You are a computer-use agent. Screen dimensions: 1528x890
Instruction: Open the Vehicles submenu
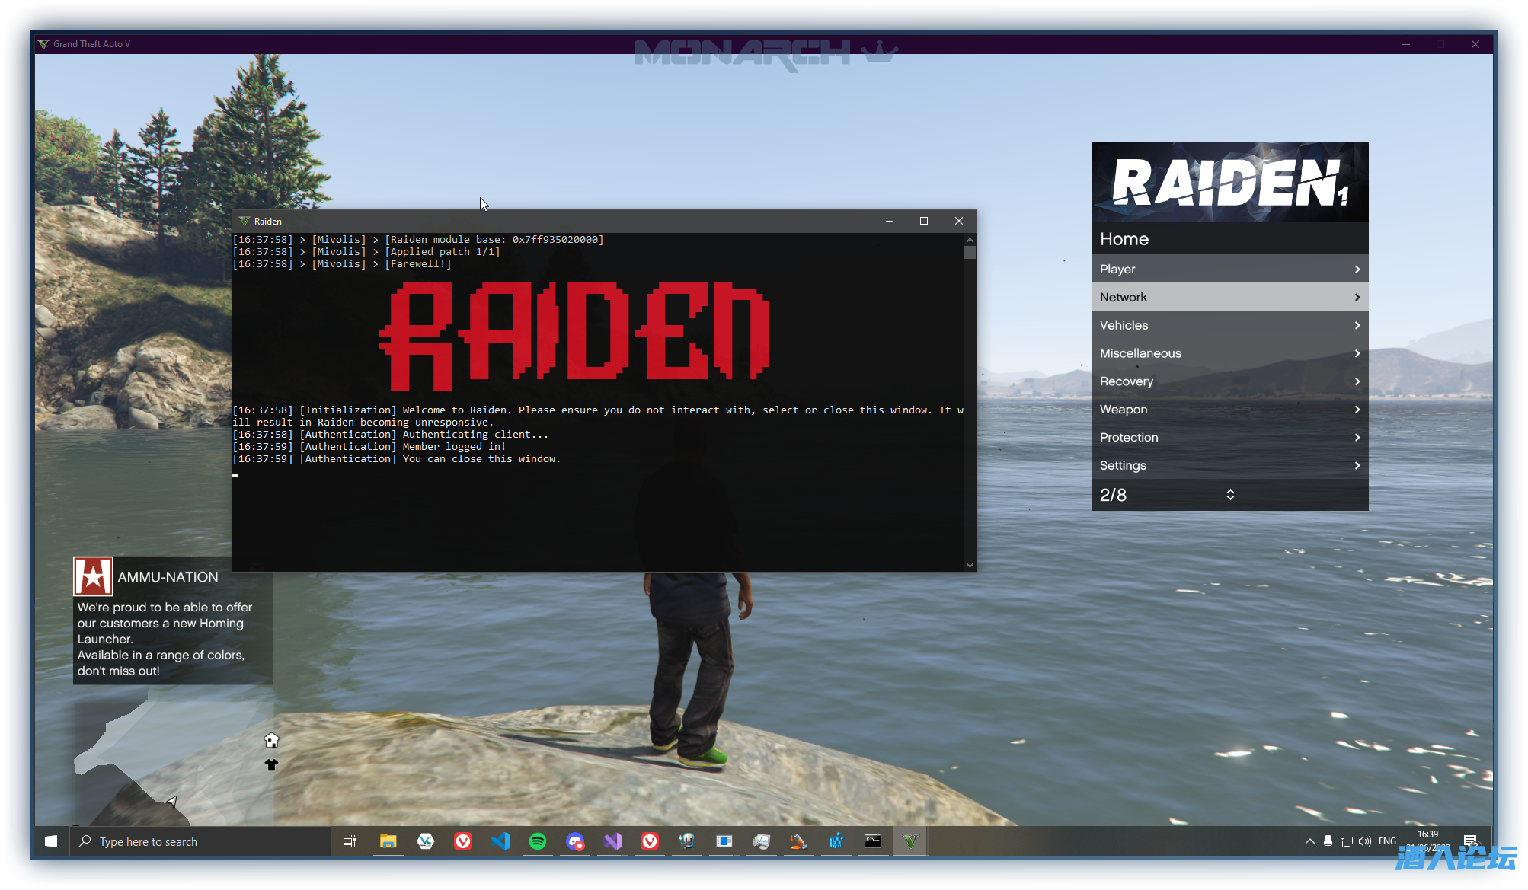(x=1230, y=325)
